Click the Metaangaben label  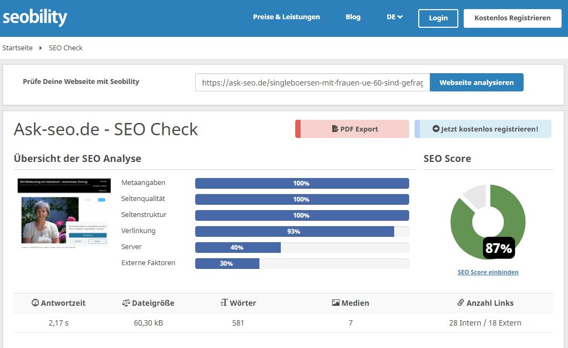(143, 182)
